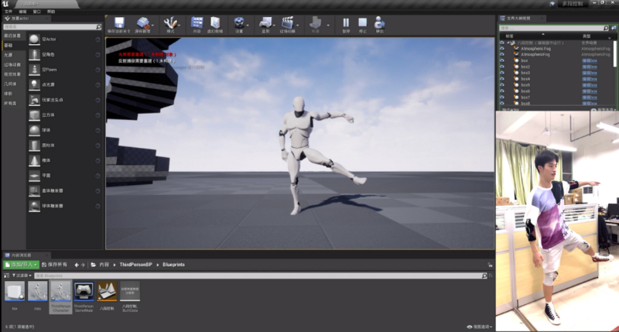The height and width of the screenshot is (332, 619).
Task: Toggle visibility of box3 in outliner
Action: 502,73
